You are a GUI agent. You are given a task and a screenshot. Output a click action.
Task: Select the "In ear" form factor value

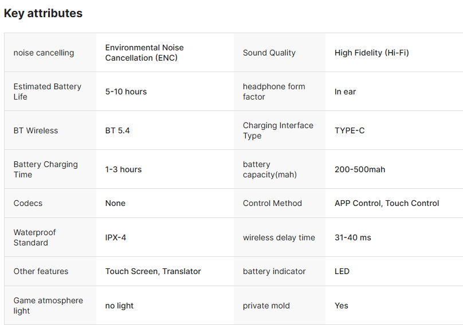[x=345, y=92]
